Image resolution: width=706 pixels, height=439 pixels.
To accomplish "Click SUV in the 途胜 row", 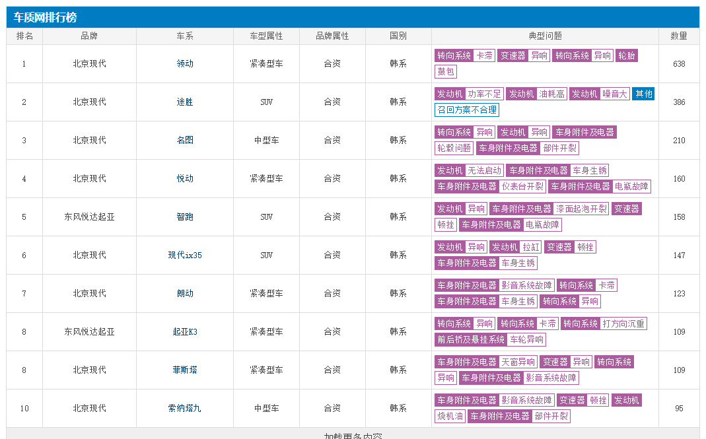I will pyautogui.click(x=266, y=102).
